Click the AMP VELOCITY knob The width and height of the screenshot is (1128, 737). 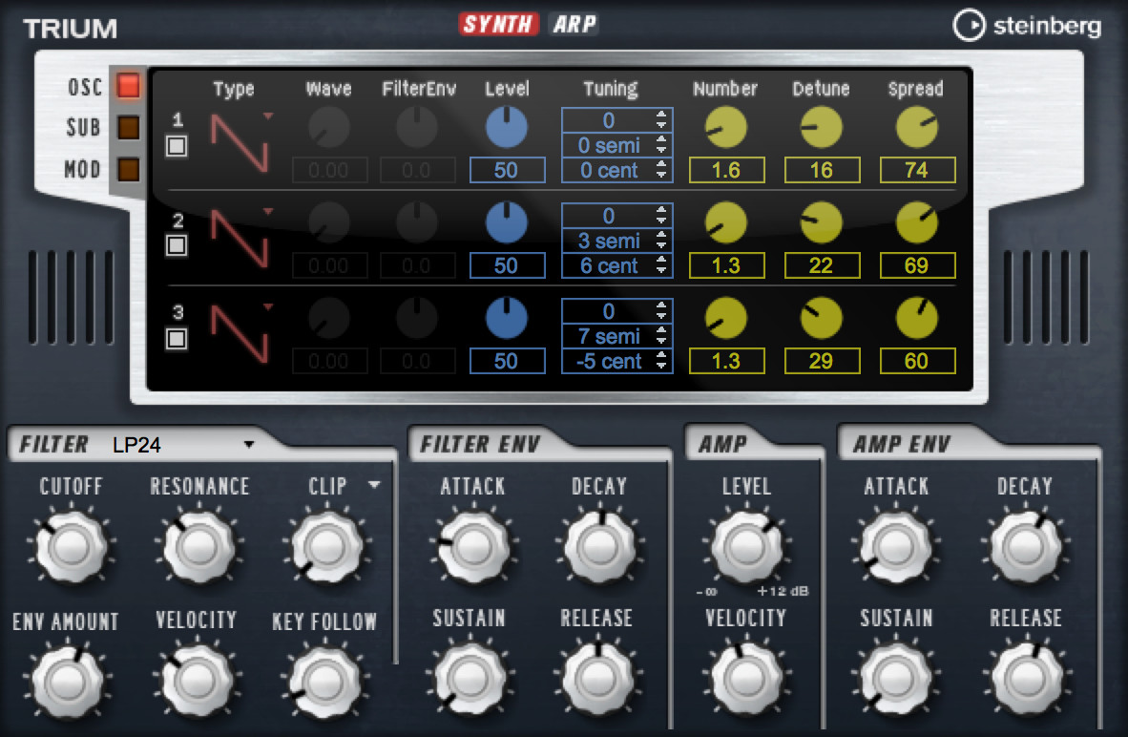pyautogui.click(x=746, y=678)
